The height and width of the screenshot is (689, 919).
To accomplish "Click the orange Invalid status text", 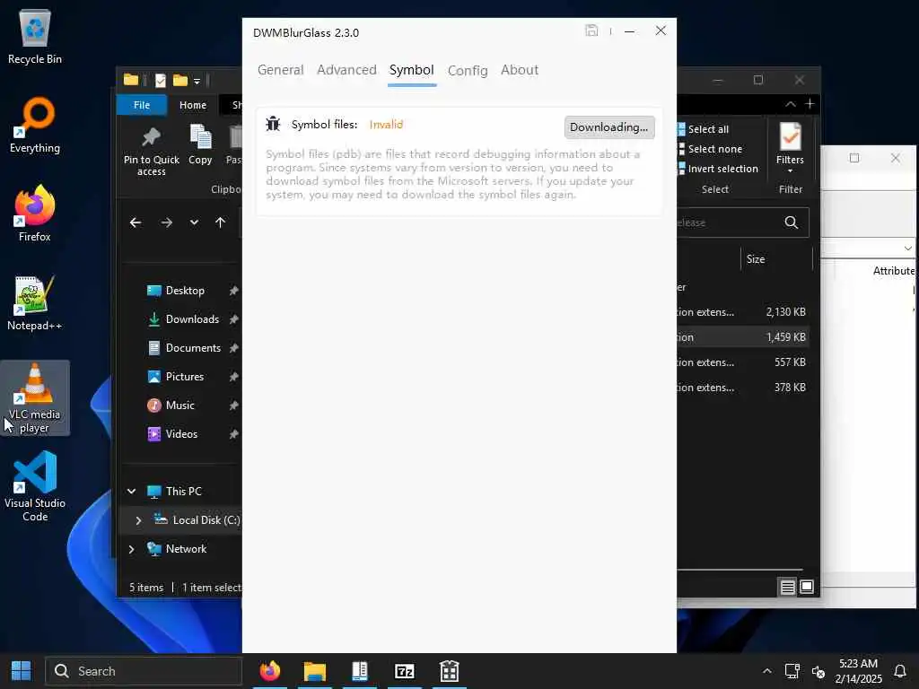I will click(x=386, y=124).
